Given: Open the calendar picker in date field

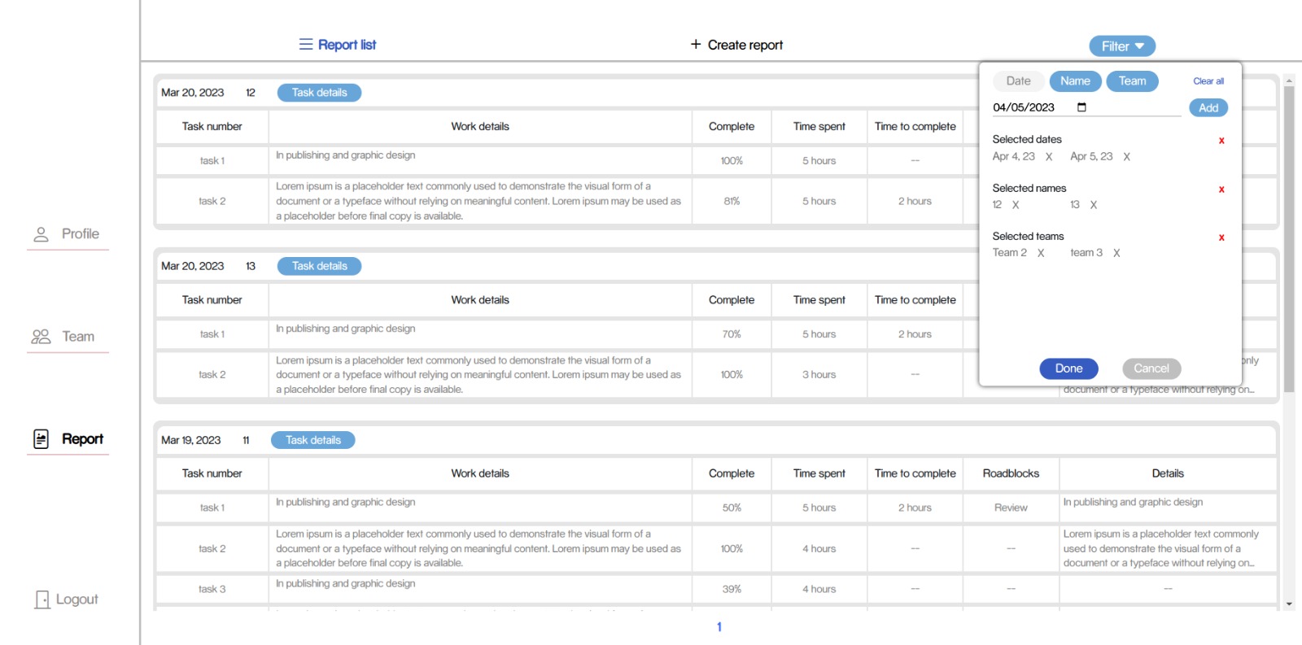Looking at the screenshot, I should pyautogui.click(x=1081, y=107).
